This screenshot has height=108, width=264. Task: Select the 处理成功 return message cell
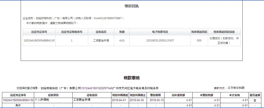[x=224, y=41]
